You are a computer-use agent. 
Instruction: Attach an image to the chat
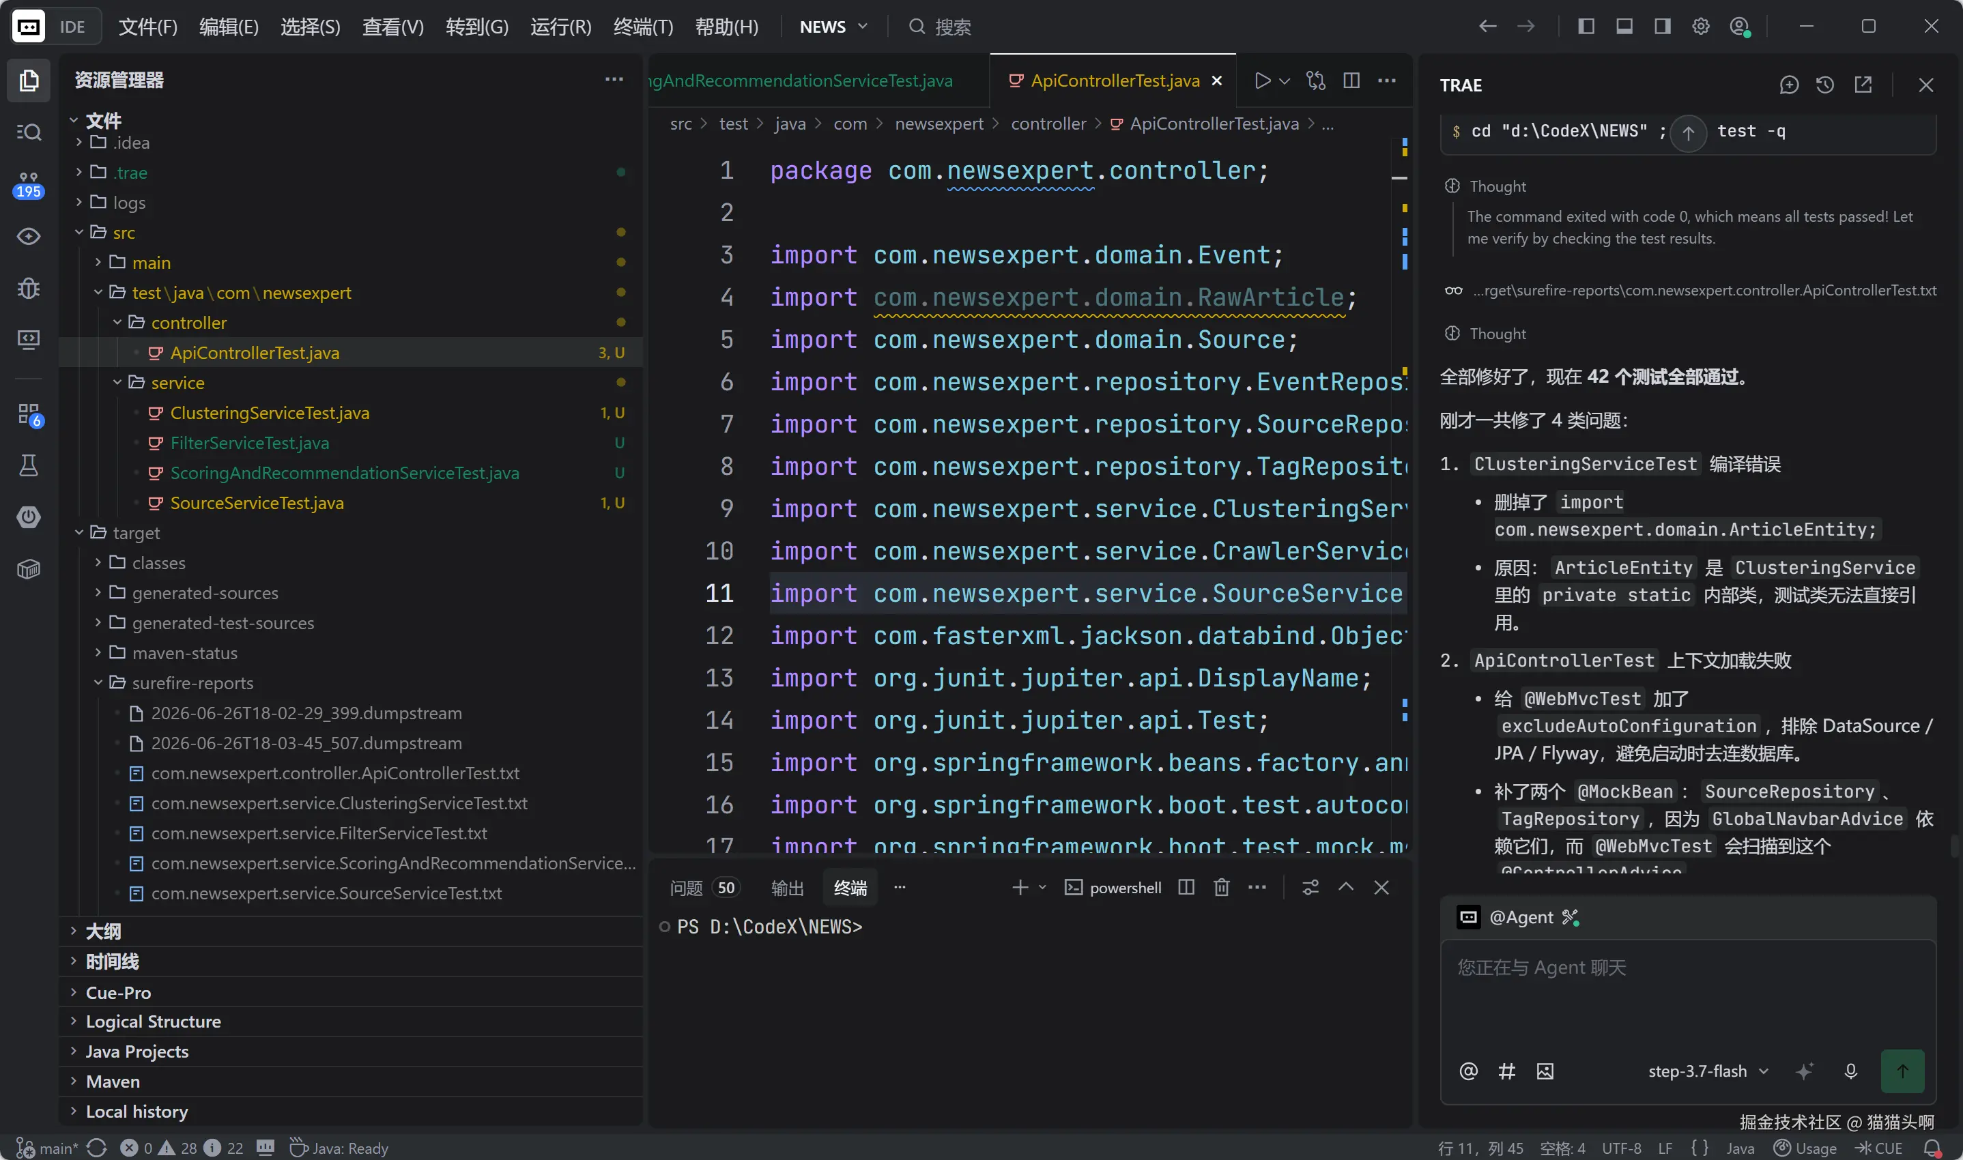(1545, 1071)
